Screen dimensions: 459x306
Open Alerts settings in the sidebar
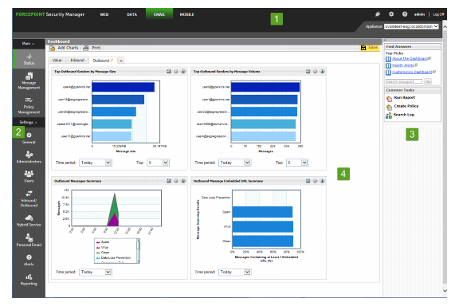[29, 260]
